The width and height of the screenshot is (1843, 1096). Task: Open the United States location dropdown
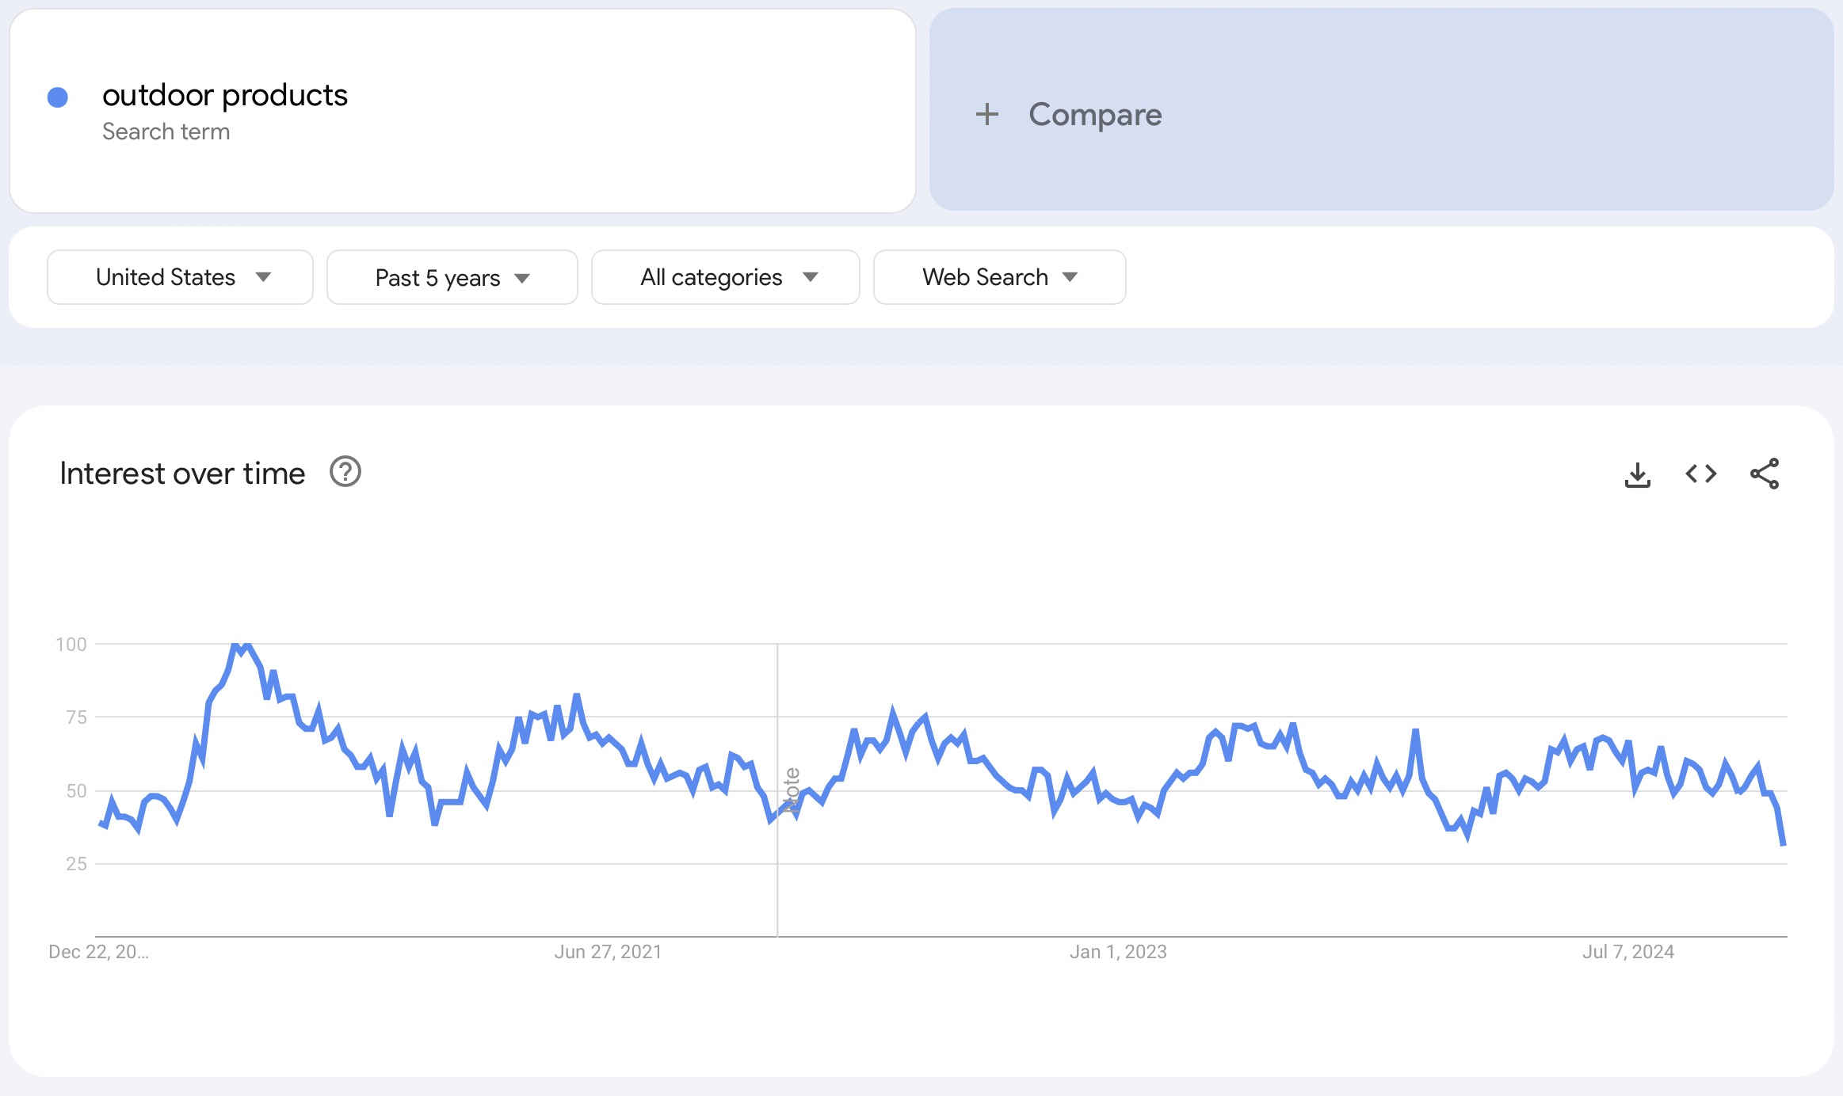(x=179, y=276)
